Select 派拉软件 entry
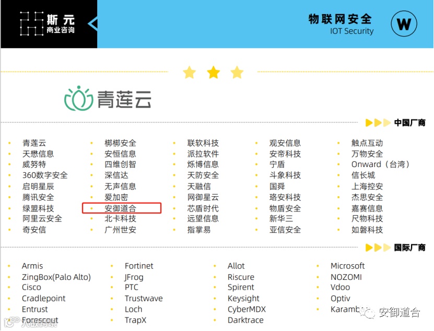This screenshot has width=434, height=331. point(203,154)
